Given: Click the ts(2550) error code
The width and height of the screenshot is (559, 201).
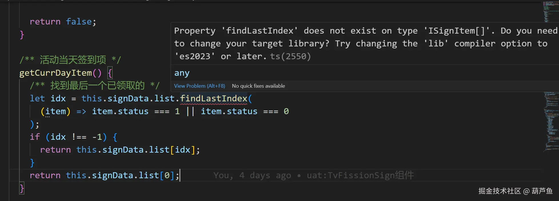Looking at the screenshot, I should point(290,56).
